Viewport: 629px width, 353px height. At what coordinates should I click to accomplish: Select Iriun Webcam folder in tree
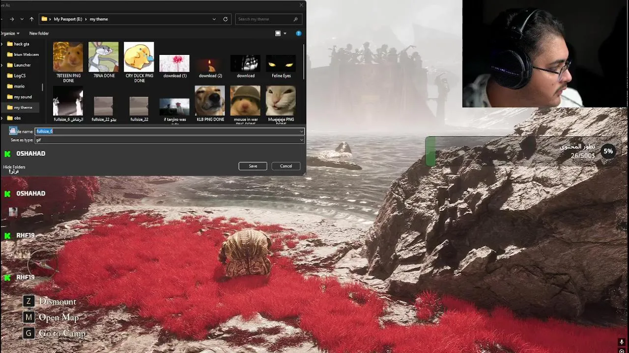pyautogui.click(x=26, y=54)
